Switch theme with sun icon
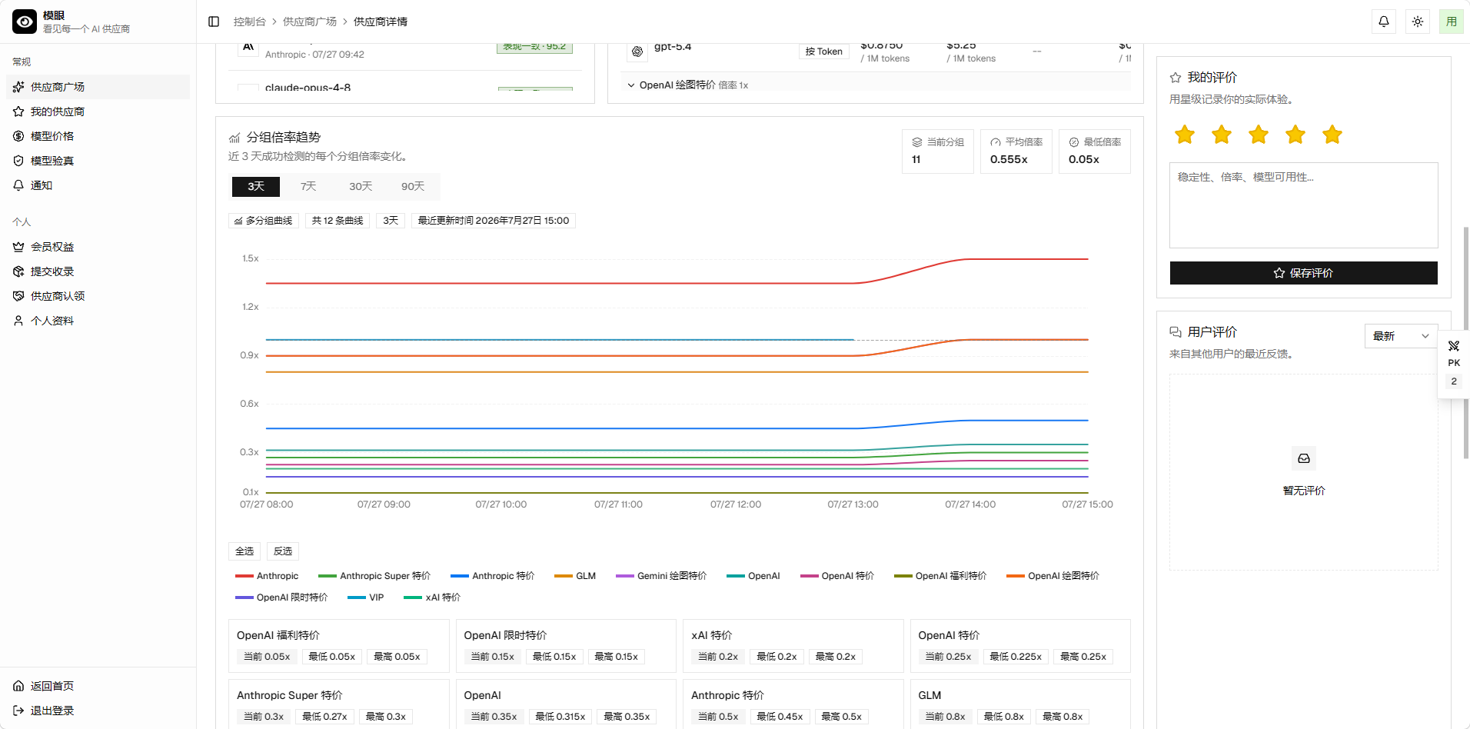The image size is (1470, 729). pyautogui.click(x=1418, y=22)
